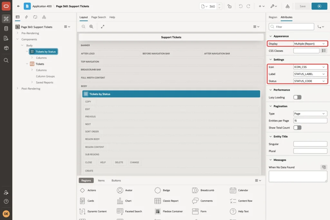Select Saved Reports tree node
Viewport: 330px width, 220px height.
[x=44, y=82]
